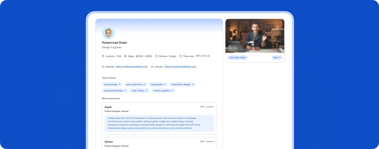Remove the interaction design skill tag

point(193,84)
